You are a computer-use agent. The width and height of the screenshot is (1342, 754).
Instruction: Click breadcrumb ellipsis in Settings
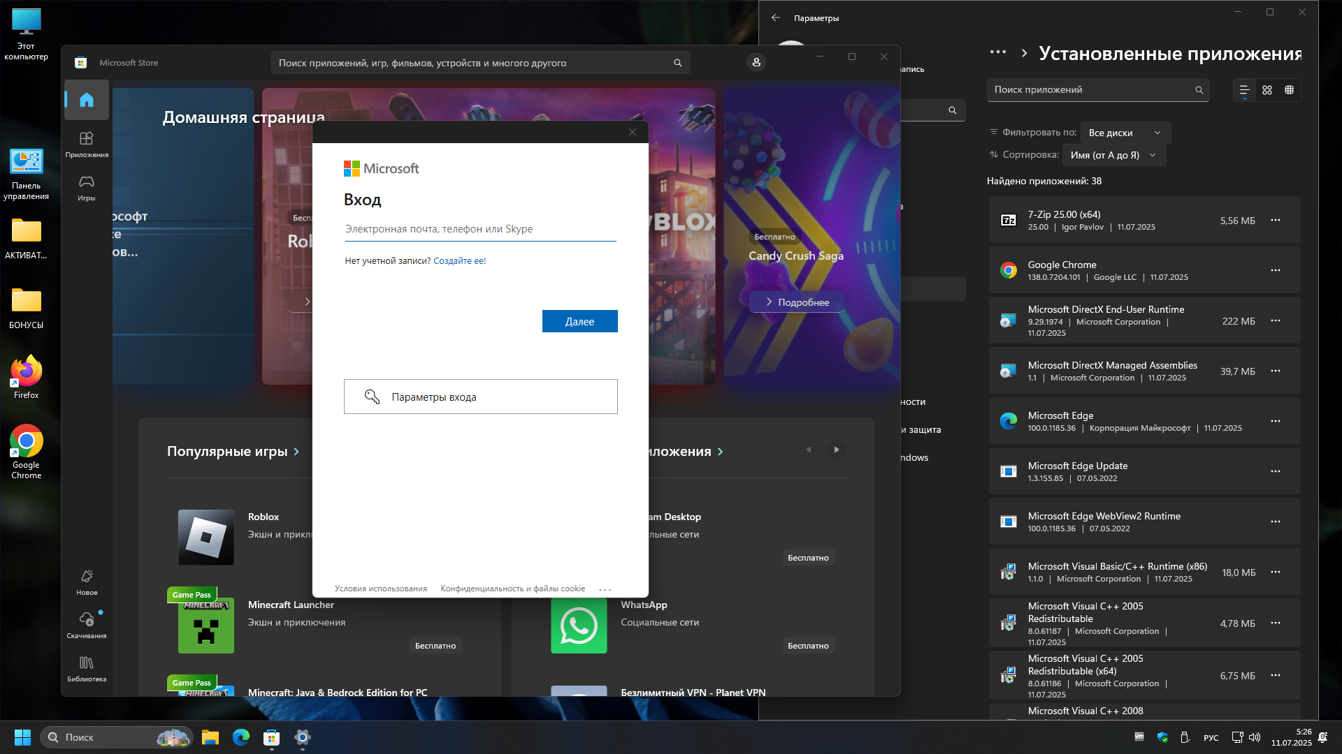[998, 52]
